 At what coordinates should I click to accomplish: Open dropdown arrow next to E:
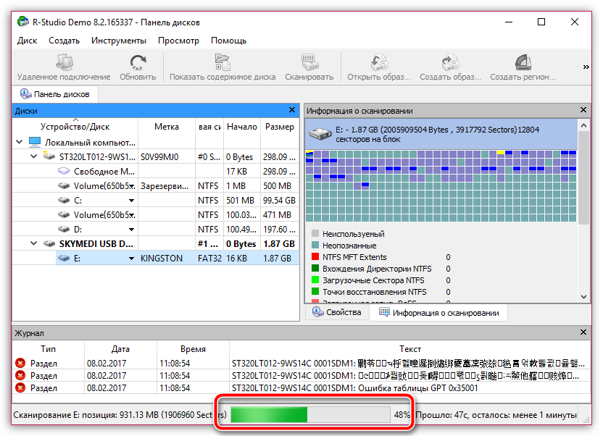coord(131,259)
